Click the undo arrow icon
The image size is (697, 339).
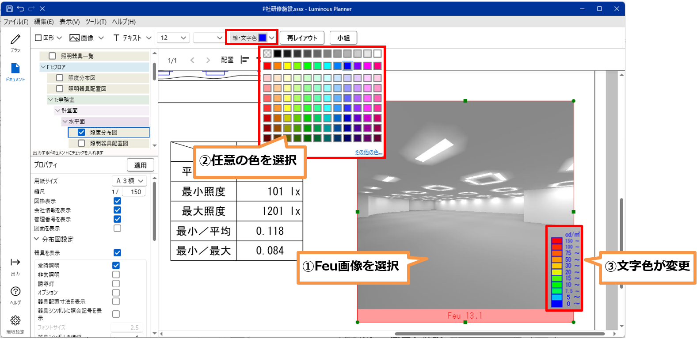click(x=20, y=8)
